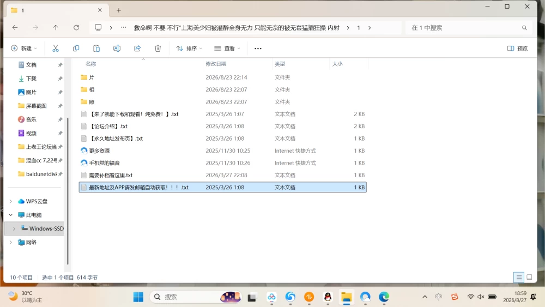Click the Rename icon in toolbar
Screen dimensions: 545x307
[117, 49]
